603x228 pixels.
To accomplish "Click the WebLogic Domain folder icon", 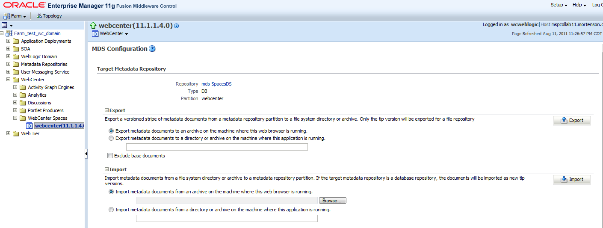I will point(16,56).
